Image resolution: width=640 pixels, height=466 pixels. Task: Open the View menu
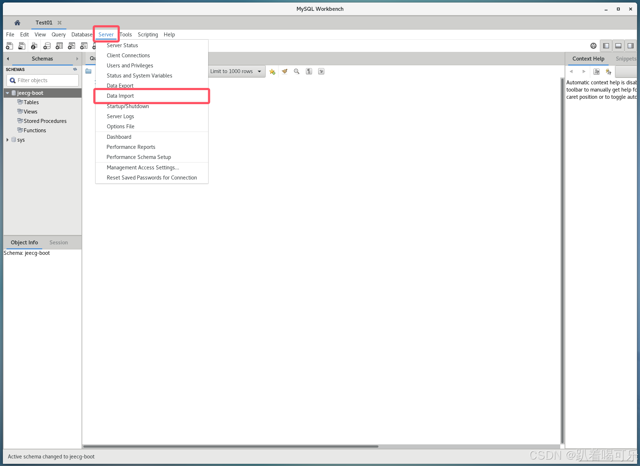point(40,35)
